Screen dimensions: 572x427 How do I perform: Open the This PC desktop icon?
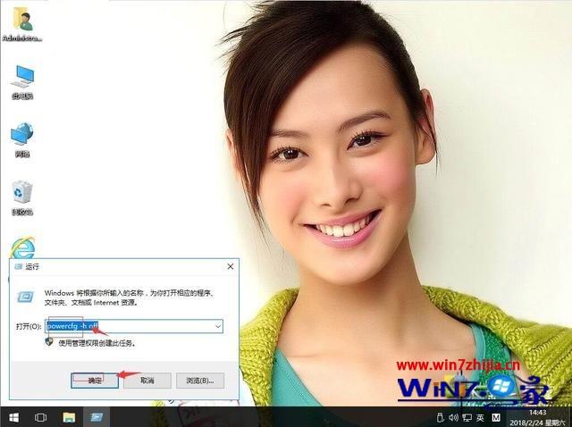point(22,82)
